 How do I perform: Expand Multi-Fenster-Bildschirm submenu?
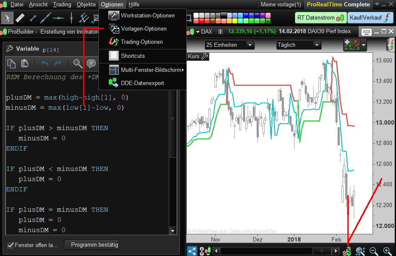[x=143, y=70]
